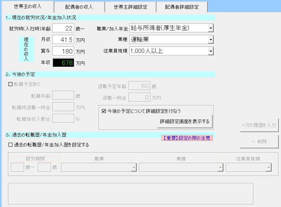Click the 賞与 field showing 180

click(x=63, y=51)
